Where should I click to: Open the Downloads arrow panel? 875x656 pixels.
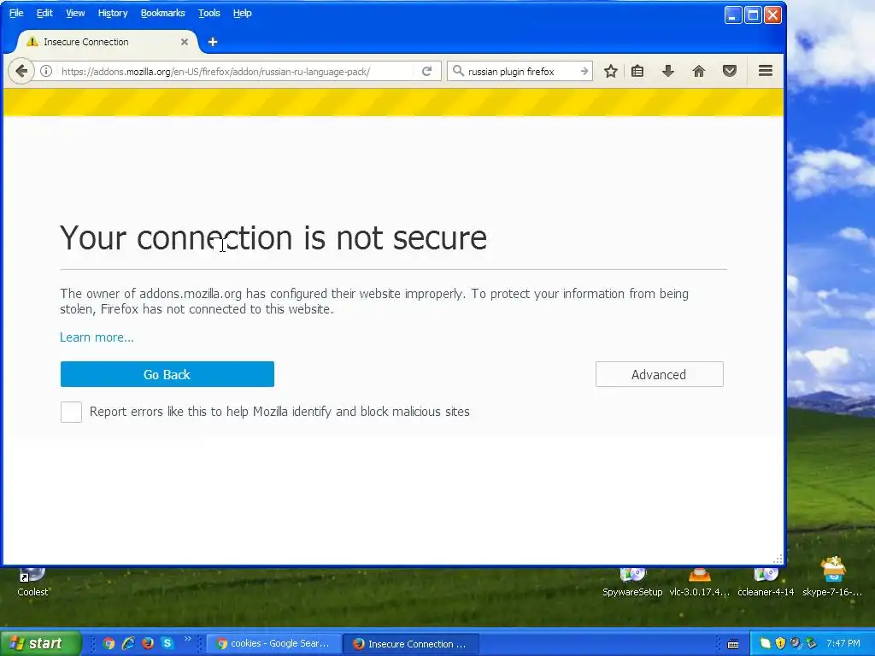coord(668,71)
